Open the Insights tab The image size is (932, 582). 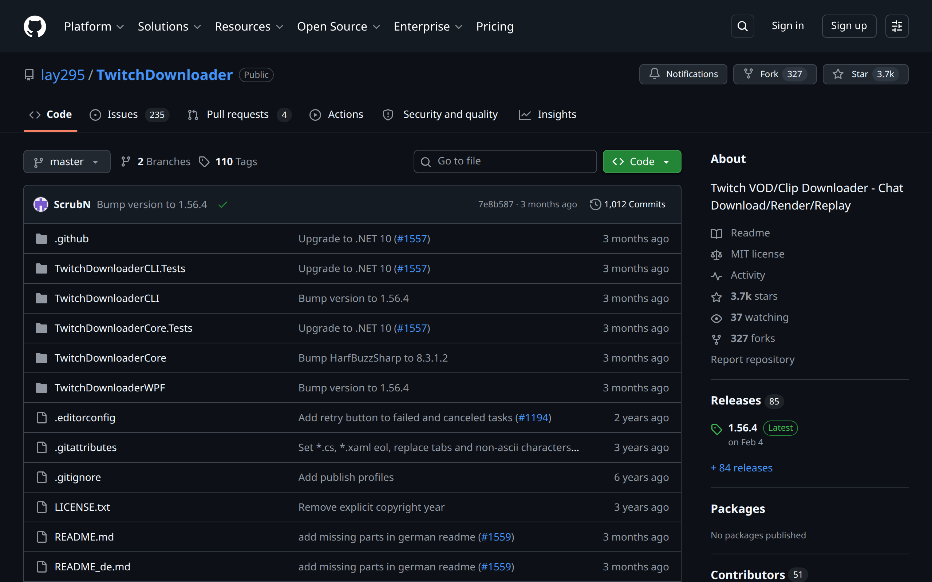click(x=547, y=115)
